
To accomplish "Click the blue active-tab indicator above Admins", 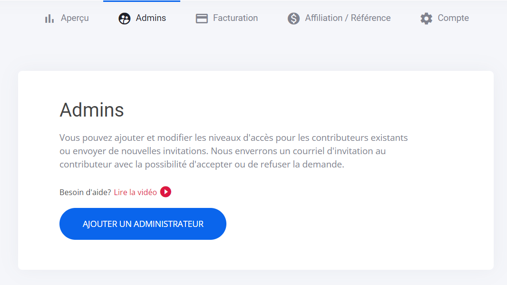I will pyautogui.click(x=141, y=1).
